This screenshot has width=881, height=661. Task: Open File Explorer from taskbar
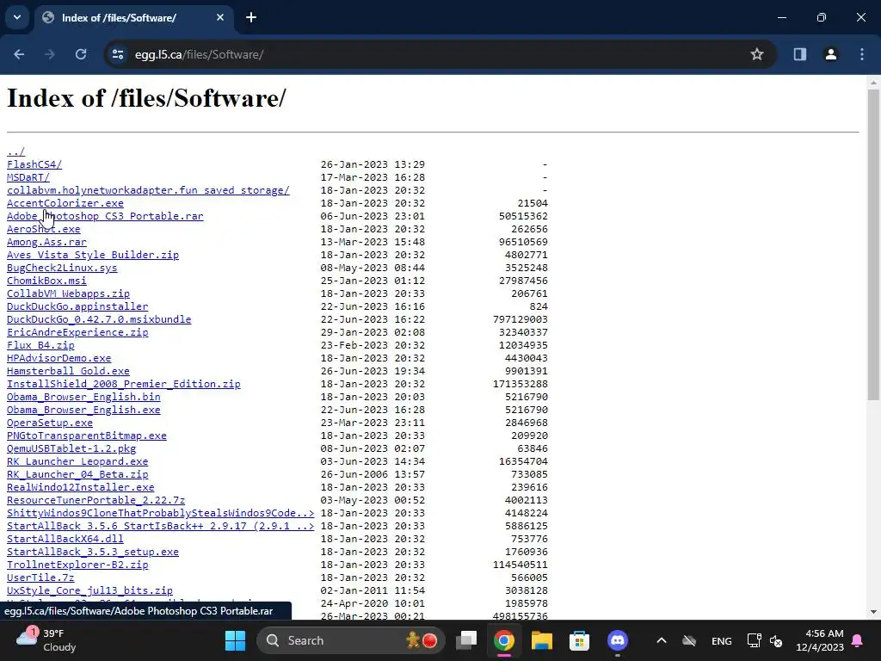542,640
